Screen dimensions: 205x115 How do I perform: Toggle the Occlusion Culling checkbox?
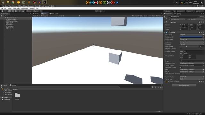coord(181,67)
